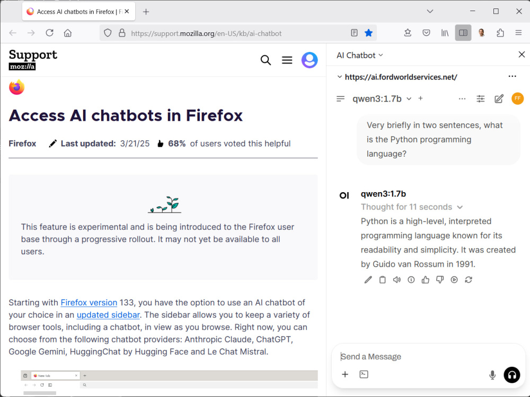The width and height of the screenshot is (530, 397).
Task: Edit the qwen response
Action: (x=368, y=279)
